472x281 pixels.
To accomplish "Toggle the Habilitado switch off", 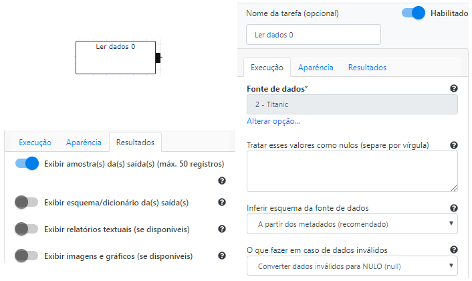I will tap(413, 13).
